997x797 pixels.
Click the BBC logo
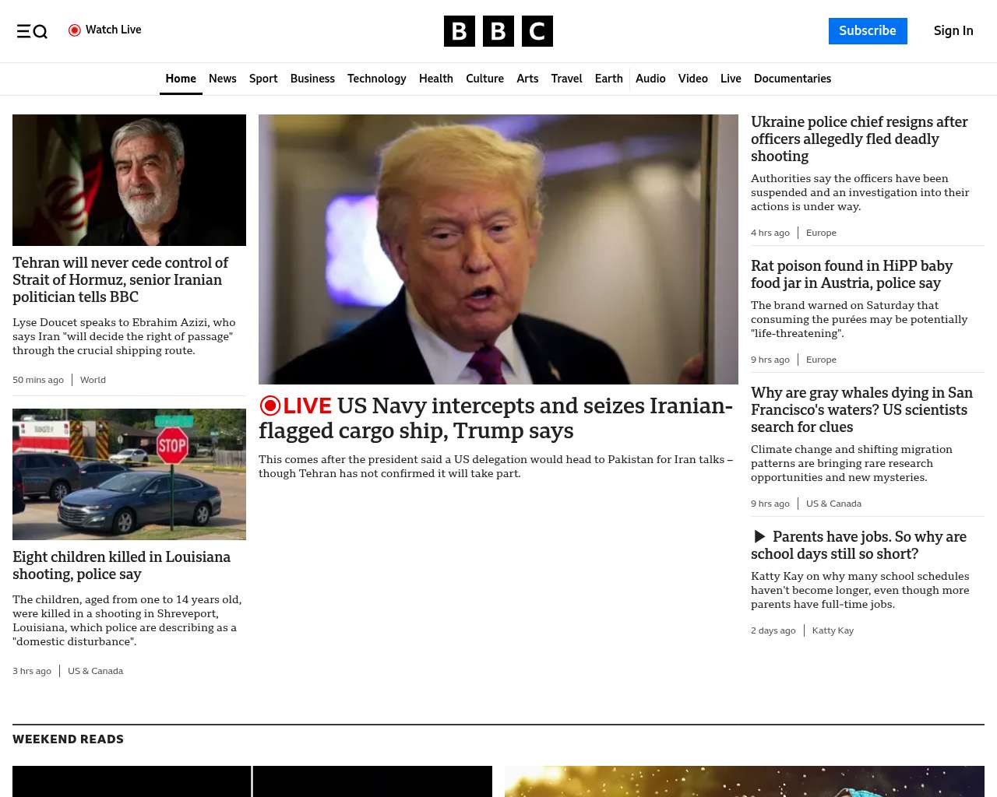click(498, 31)
